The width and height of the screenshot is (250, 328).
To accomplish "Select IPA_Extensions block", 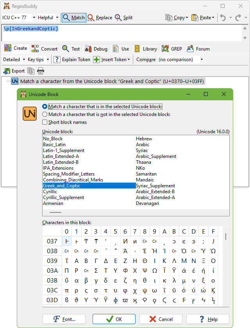I will [58, 168].
